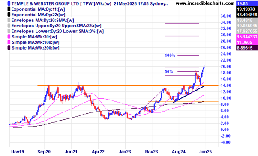This screenshot has width=258, height=156.
Task: Click the Simple MA:Wk:200:[w] legend label
Action: click(x=36, y=48)
